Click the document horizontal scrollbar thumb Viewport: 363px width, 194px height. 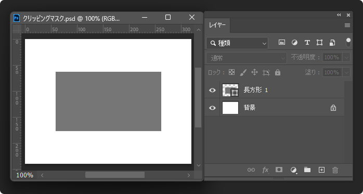pos(115,175)
